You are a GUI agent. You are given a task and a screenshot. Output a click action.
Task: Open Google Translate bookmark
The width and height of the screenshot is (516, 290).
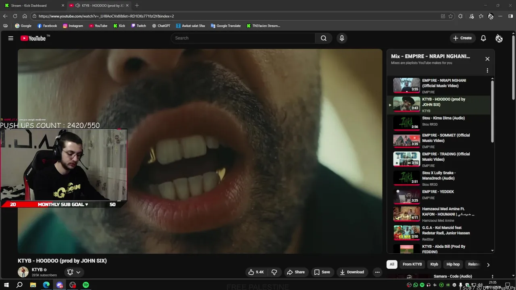point(226,26)
